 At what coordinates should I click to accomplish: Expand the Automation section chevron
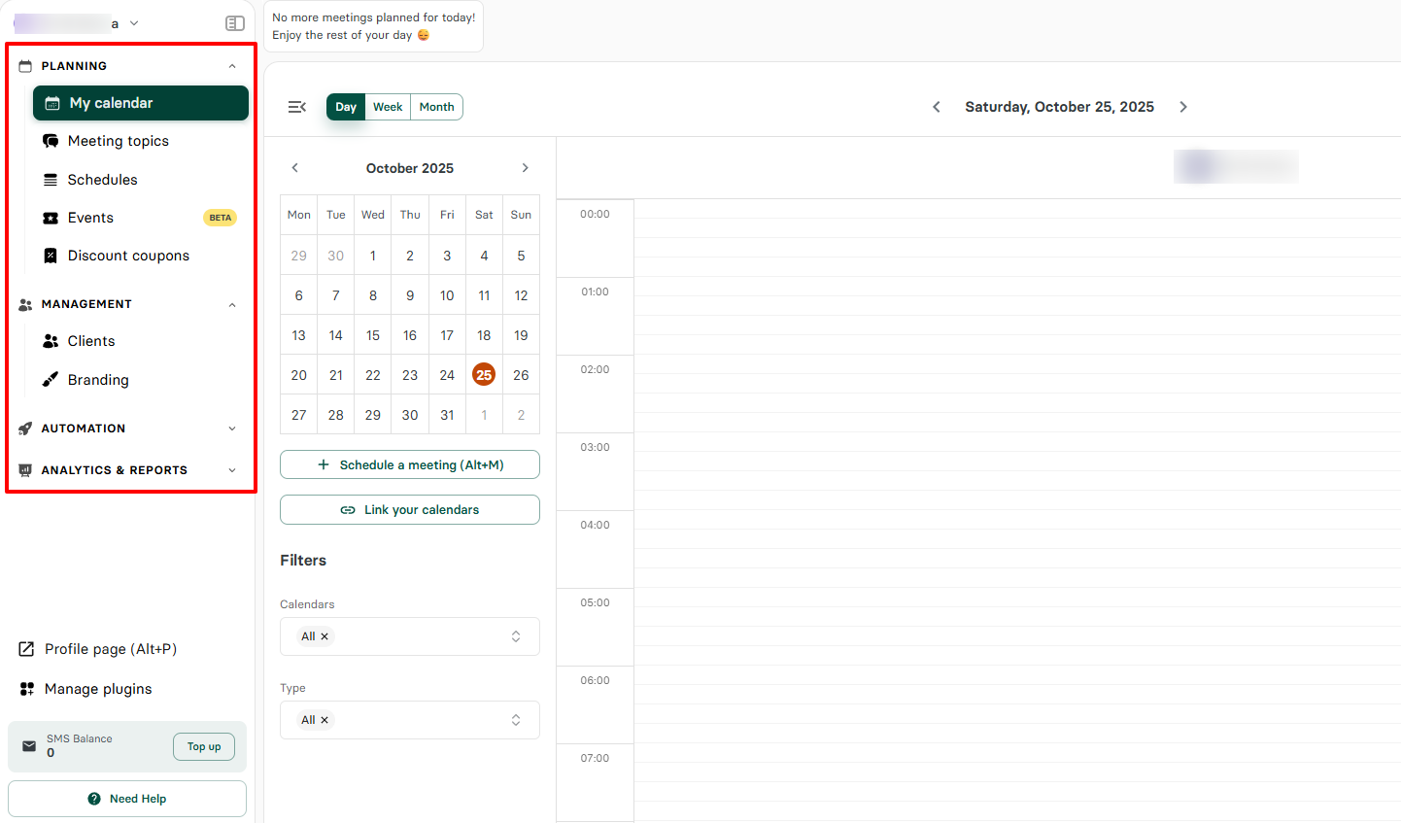232,428
